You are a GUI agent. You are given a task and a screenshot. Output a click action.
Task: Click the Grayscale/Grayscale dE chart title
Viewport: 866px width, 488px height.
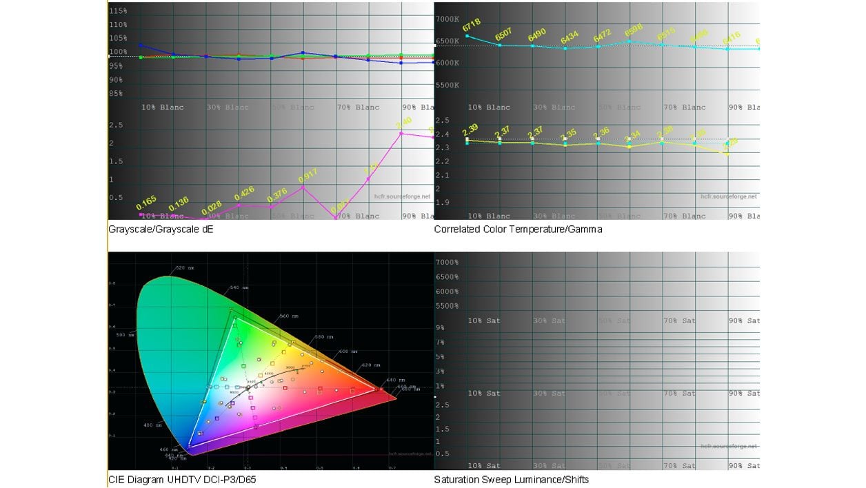[x=161, y=230]
